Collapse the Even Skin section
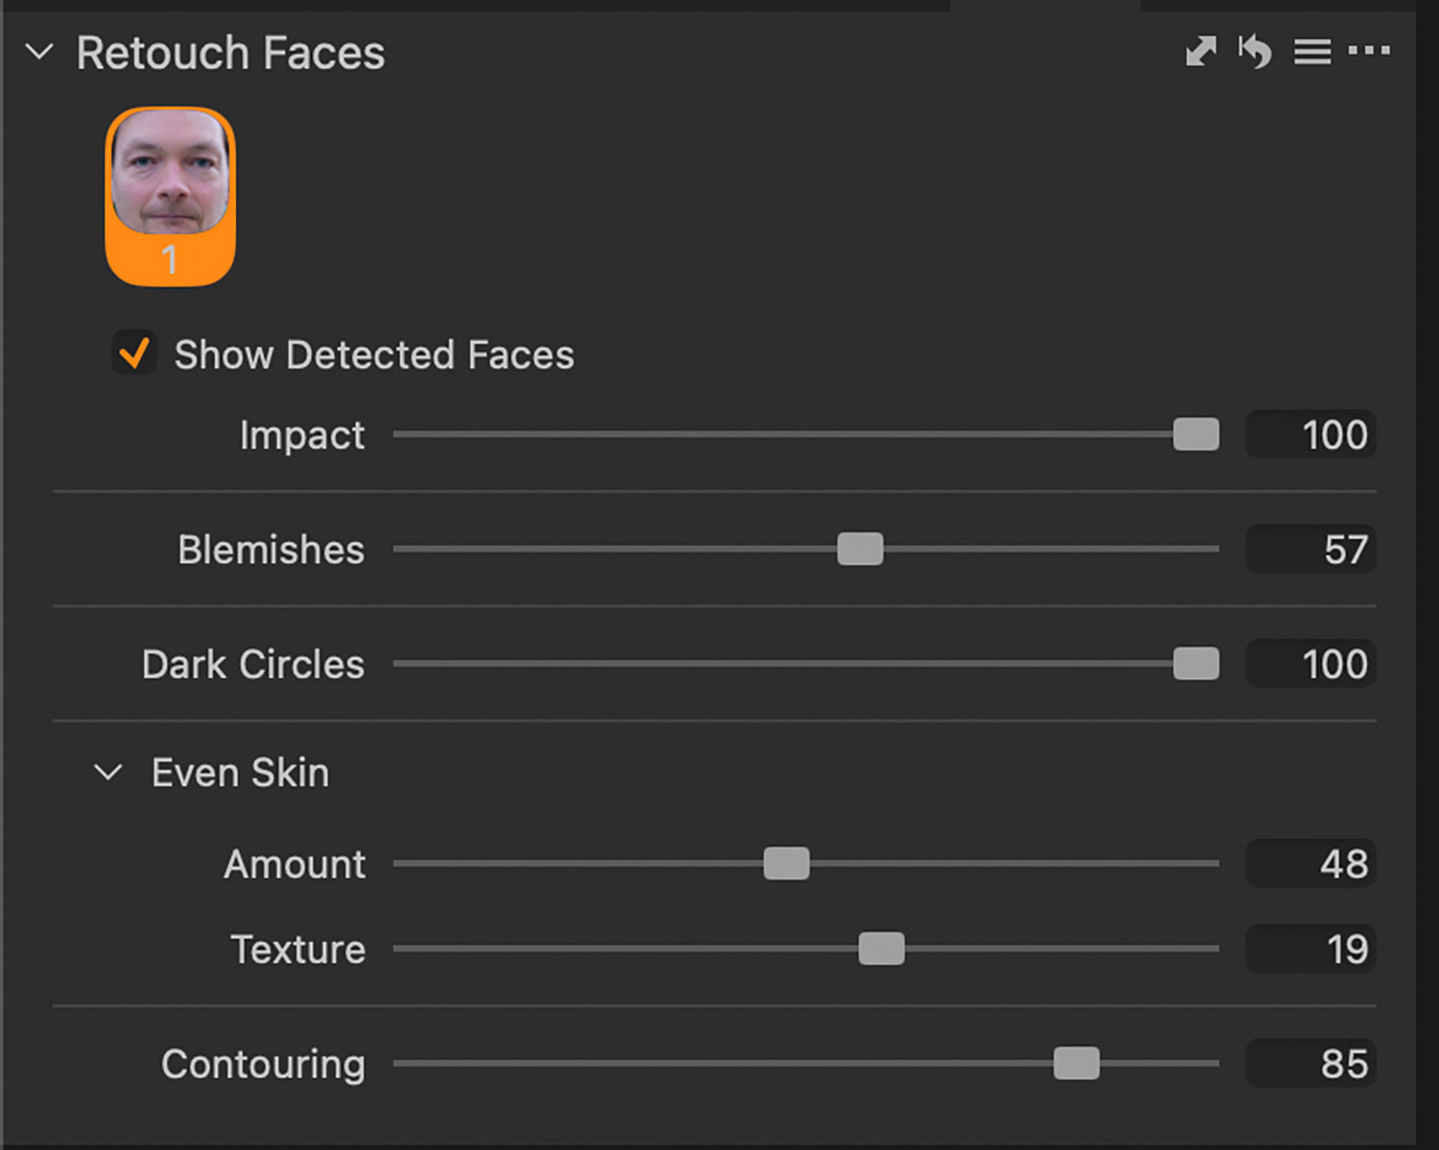 pyautogui.click(x=108, y=772)
